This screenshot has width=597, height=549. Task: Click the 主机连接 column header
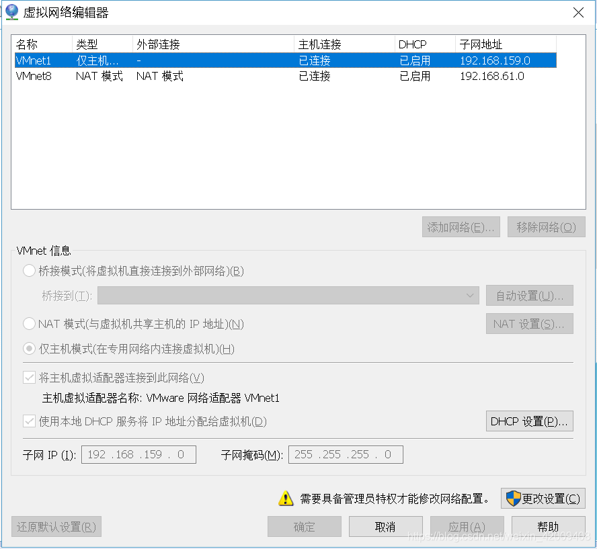click(345, 44)
